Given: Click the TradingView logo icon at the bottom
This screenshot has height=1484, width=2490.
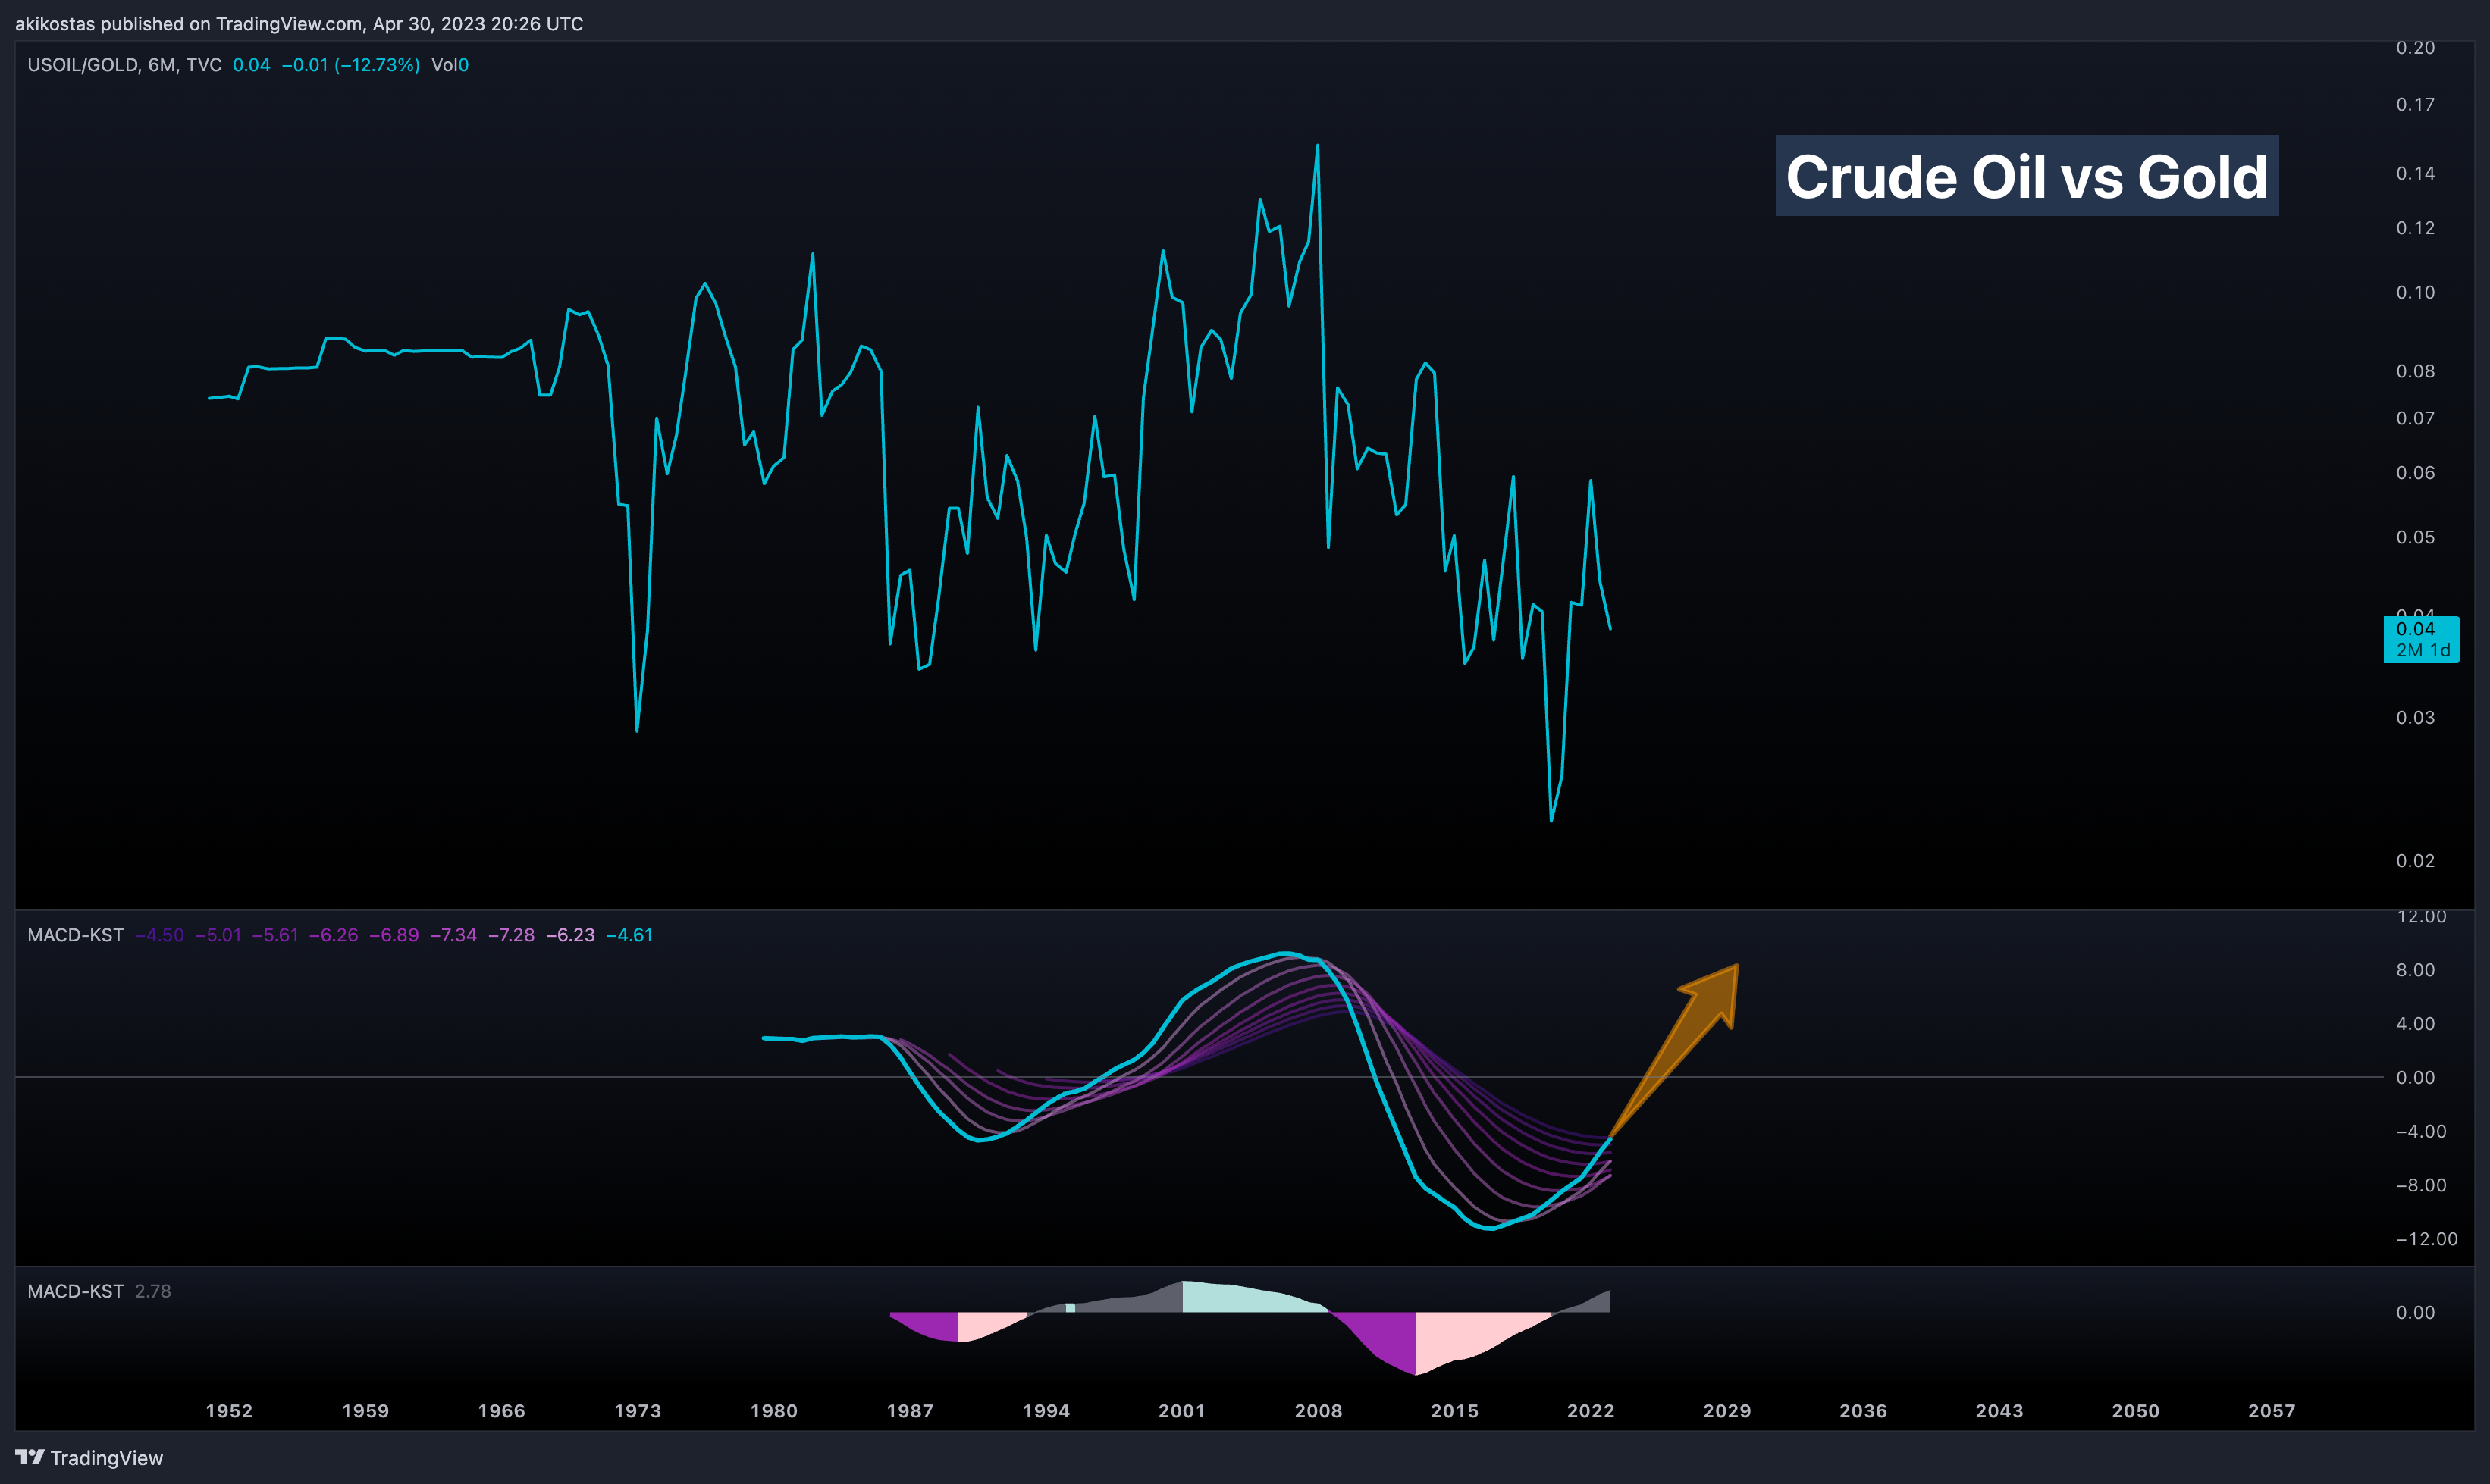Looking at the screenshot, I should click(x=30, y=1457).
